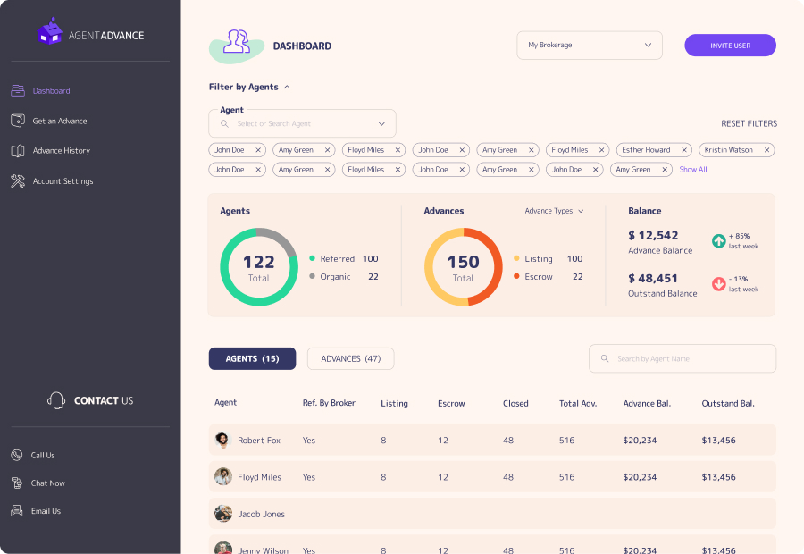804x554 pixels.
Task: Click the magnifier icon in Search by Agent Name
Action: 605,358
